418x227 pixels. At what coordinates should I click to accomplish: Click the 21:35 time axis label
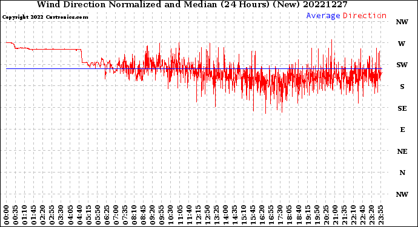(x=344, y=215)
